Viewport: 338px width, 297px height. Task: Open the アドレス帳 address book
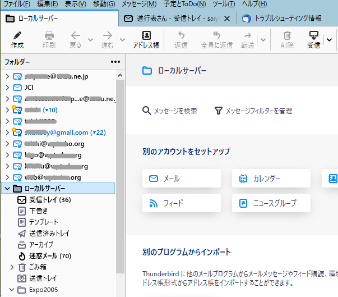146,39
